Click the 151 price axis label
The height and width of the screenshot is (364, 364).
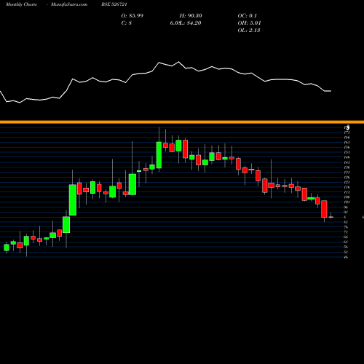pos(347,153)
